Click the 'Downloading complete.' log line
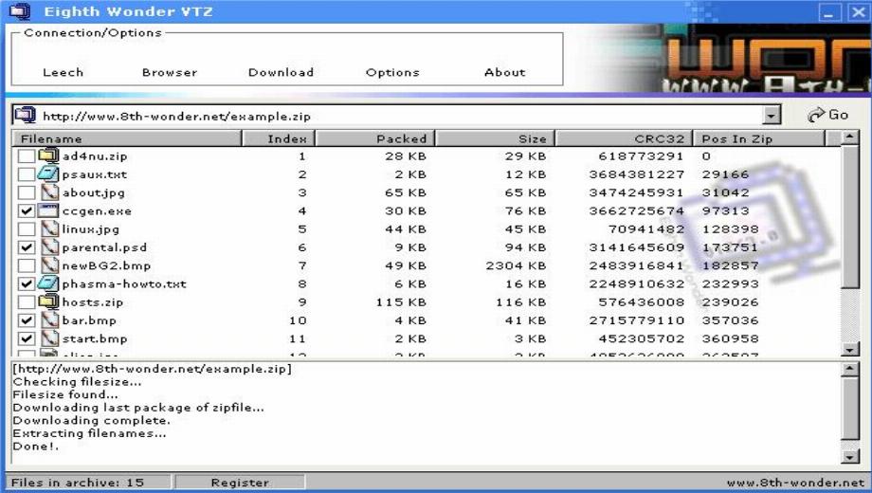 click(x=92, y=420)
